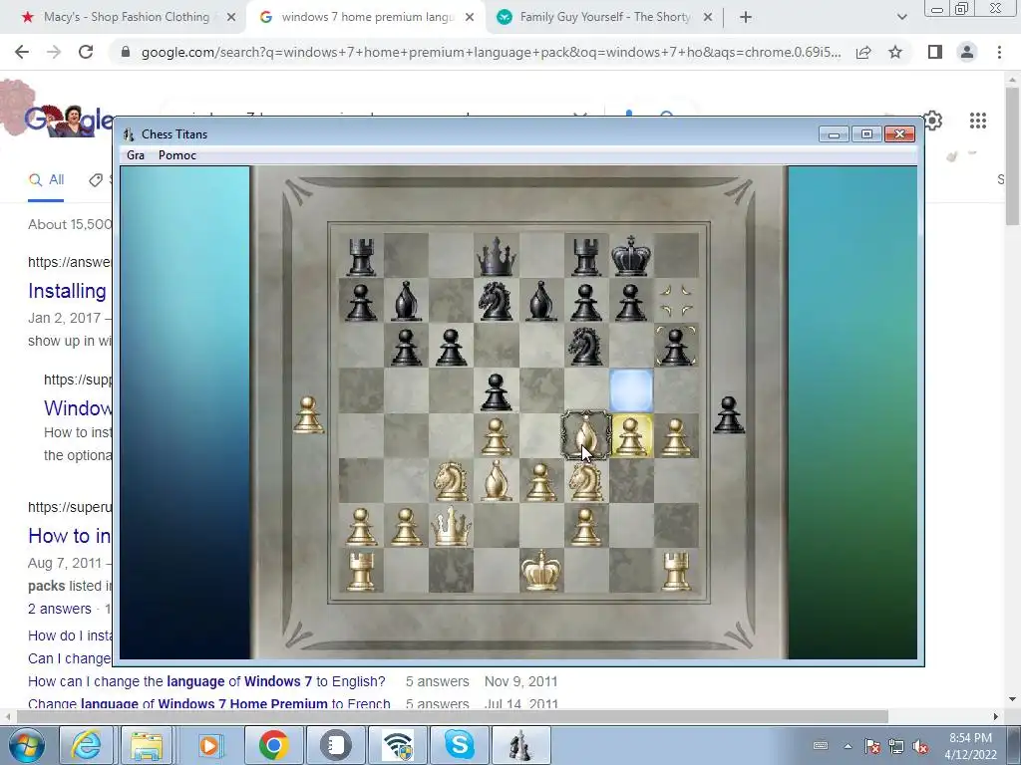The image size is (1021, 765).
Task: Switch to Chess Titans on the taskbar
Action: tap(520, 745)
